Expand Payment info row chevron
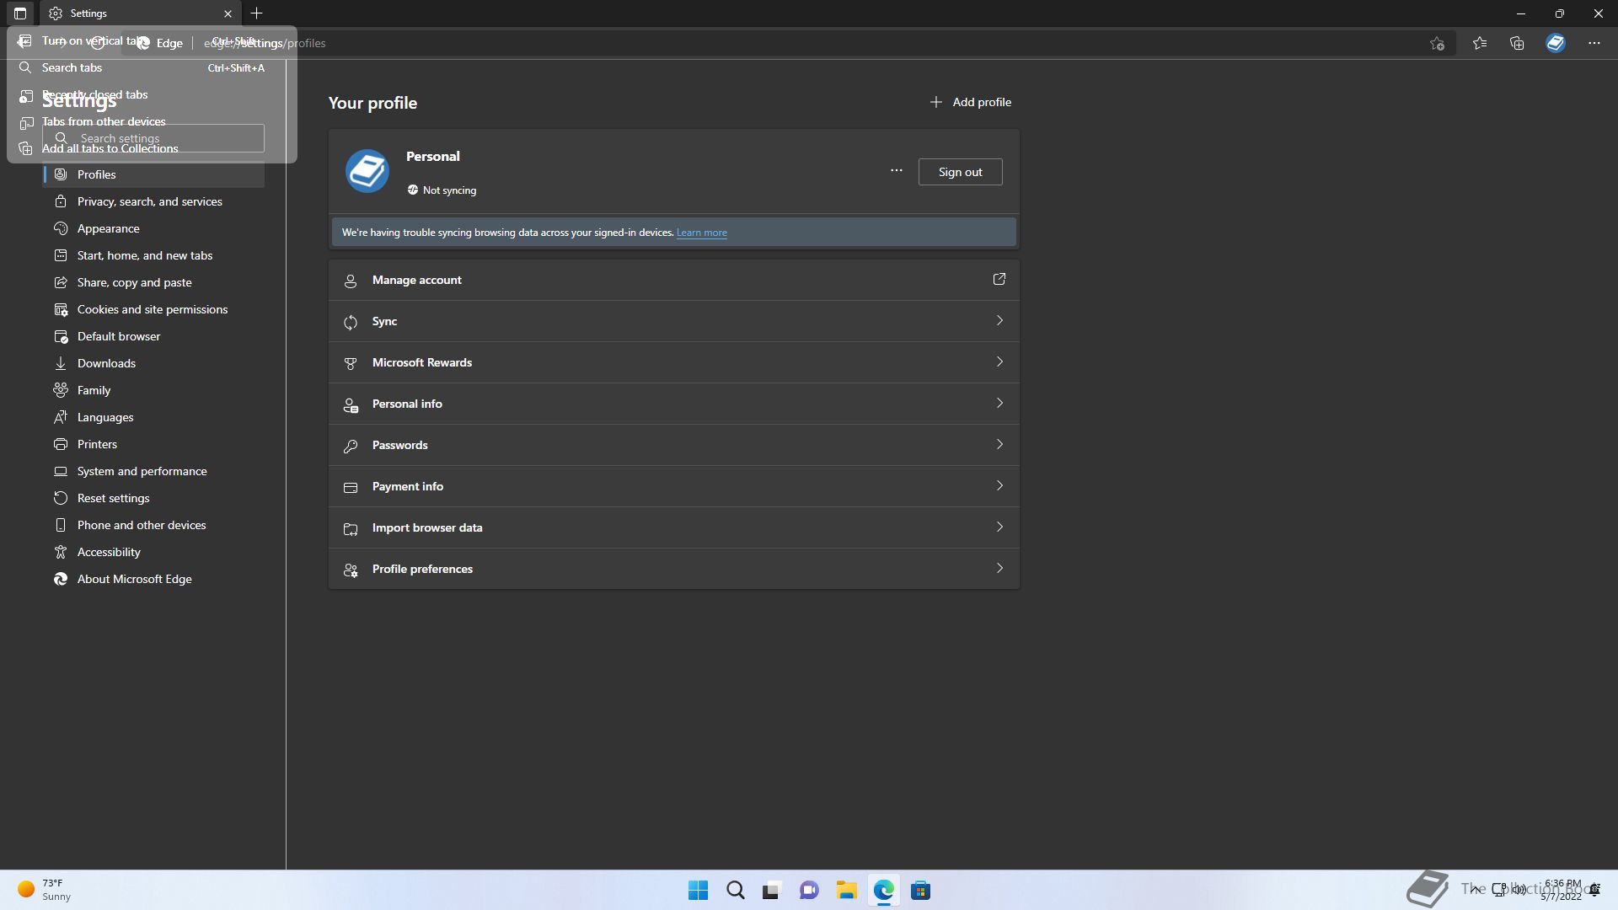1618x910 pixels. pos(999,485)
